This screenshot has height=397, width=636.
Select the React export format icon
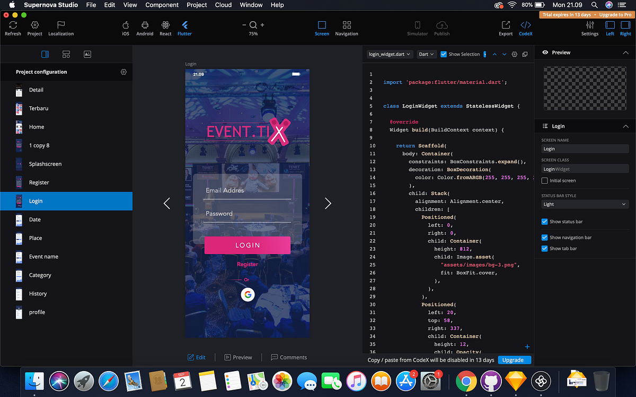tap(165, 28)
